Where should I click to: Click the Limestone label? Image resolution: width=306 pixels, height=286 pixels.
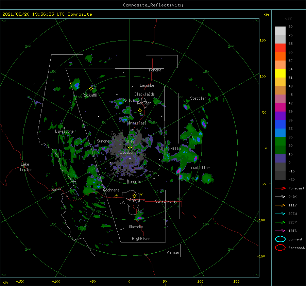[64, 131]
